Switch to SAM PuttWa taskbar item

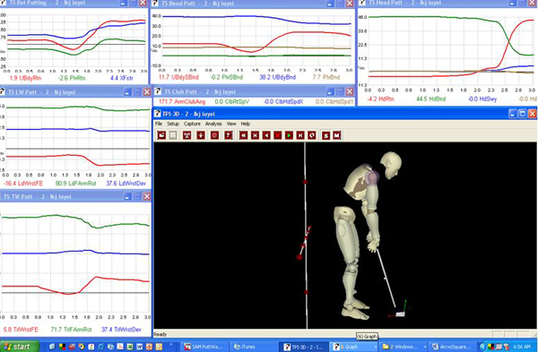[204, 347]
